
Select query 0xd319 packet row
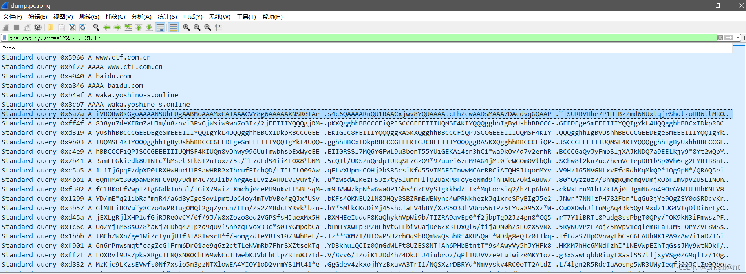pos(366,132)
